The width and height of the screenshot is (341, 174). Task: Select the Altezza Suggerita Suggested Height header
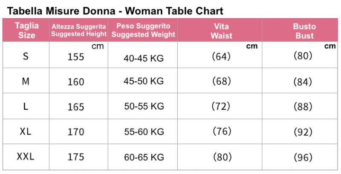click(79, 31)
